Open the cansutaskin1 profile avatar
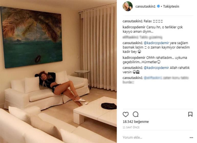Image resolution: width=197 pixels, height=143 pixels. 128,6
